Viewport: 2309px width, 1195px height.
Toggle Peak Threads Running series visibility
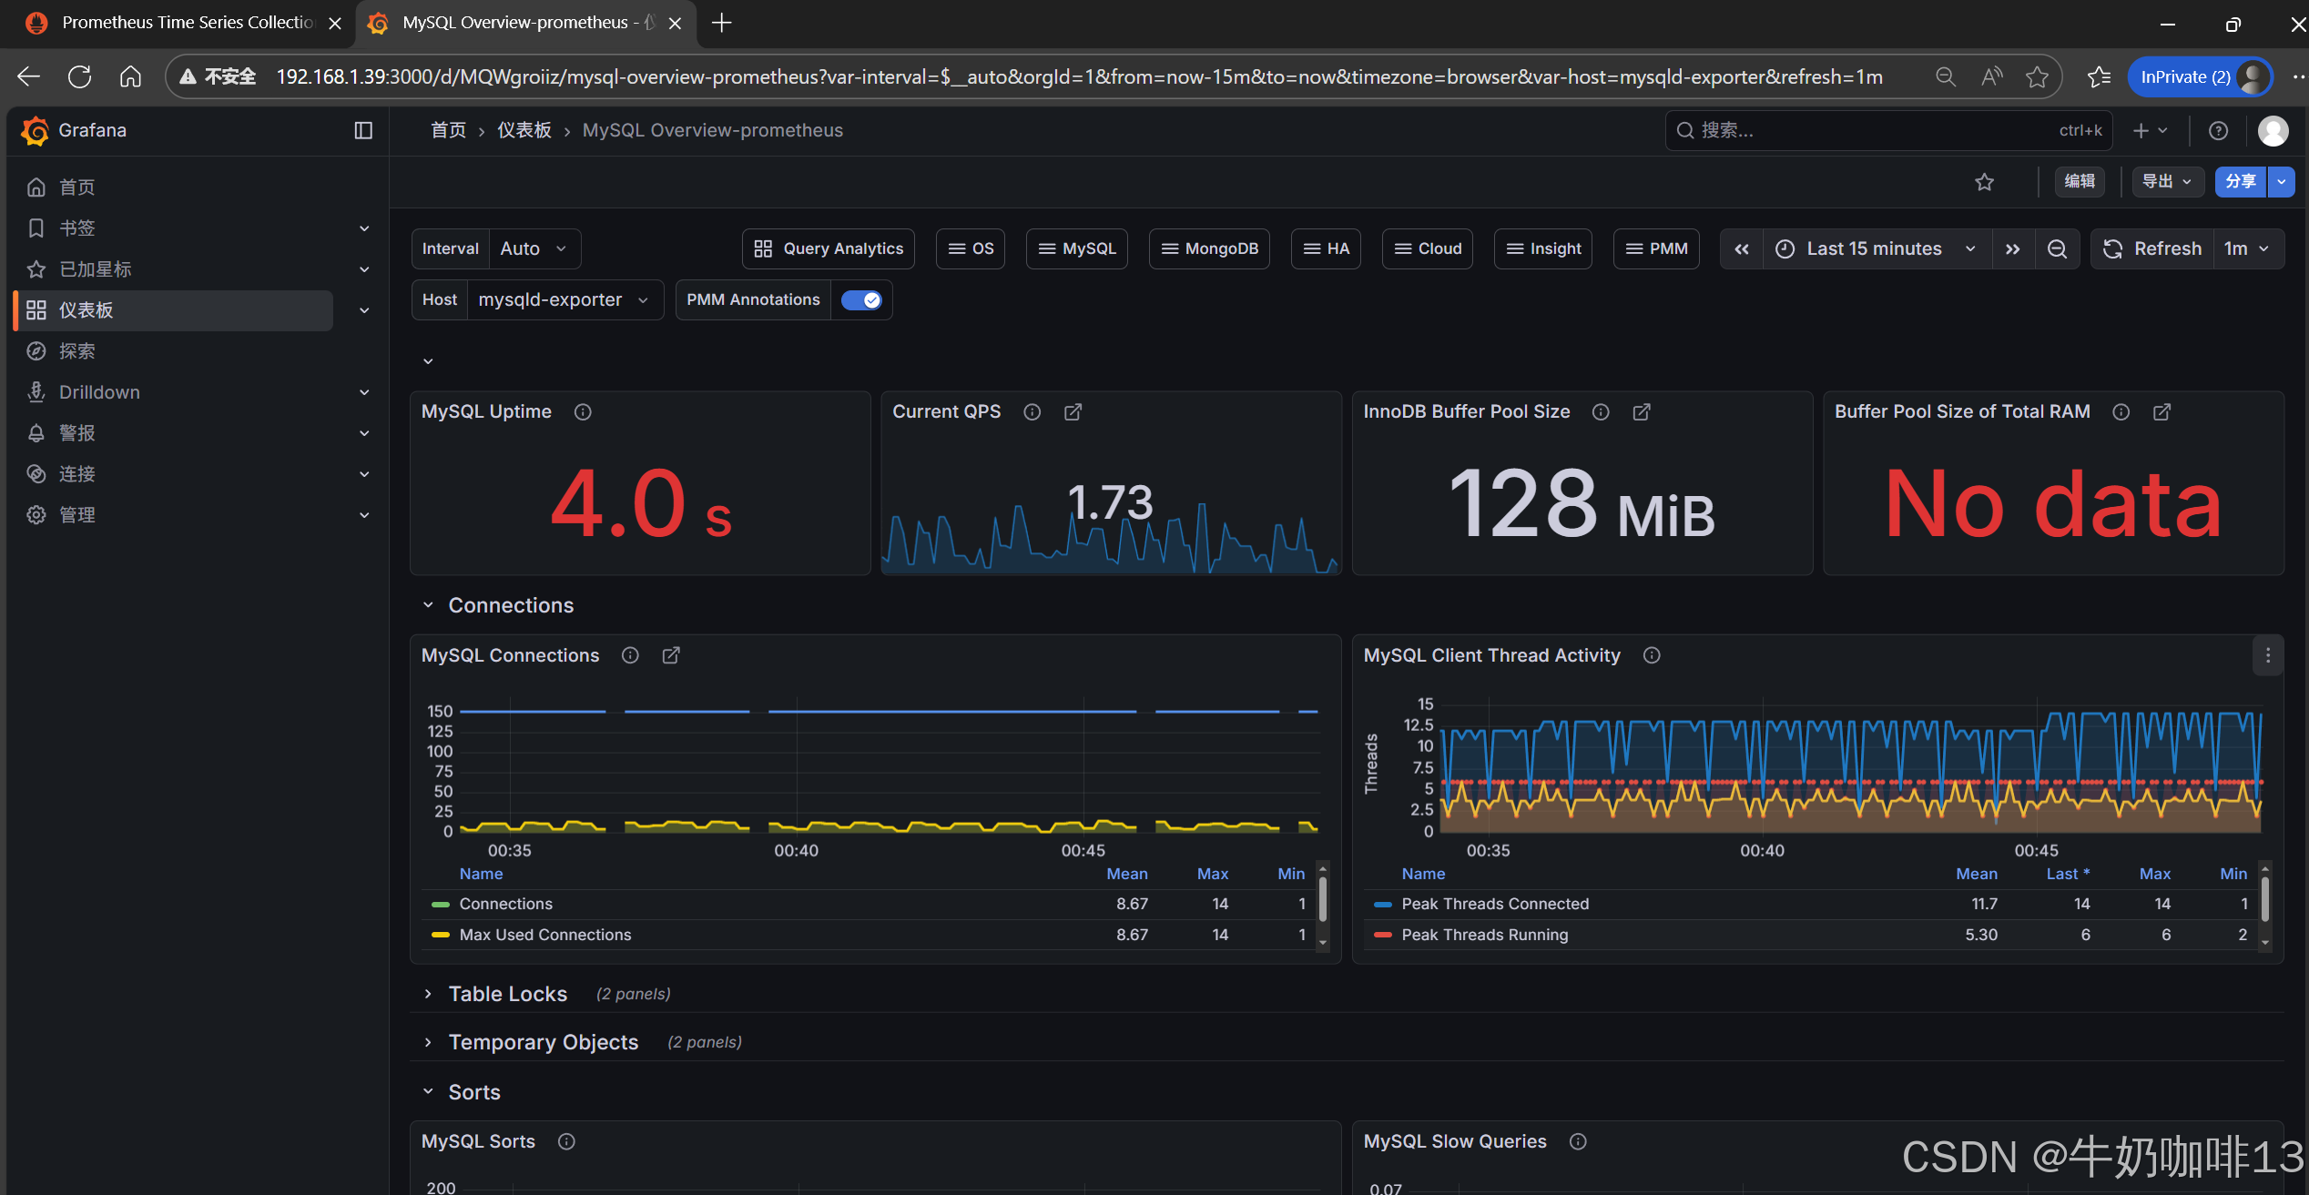(1484, 935)
